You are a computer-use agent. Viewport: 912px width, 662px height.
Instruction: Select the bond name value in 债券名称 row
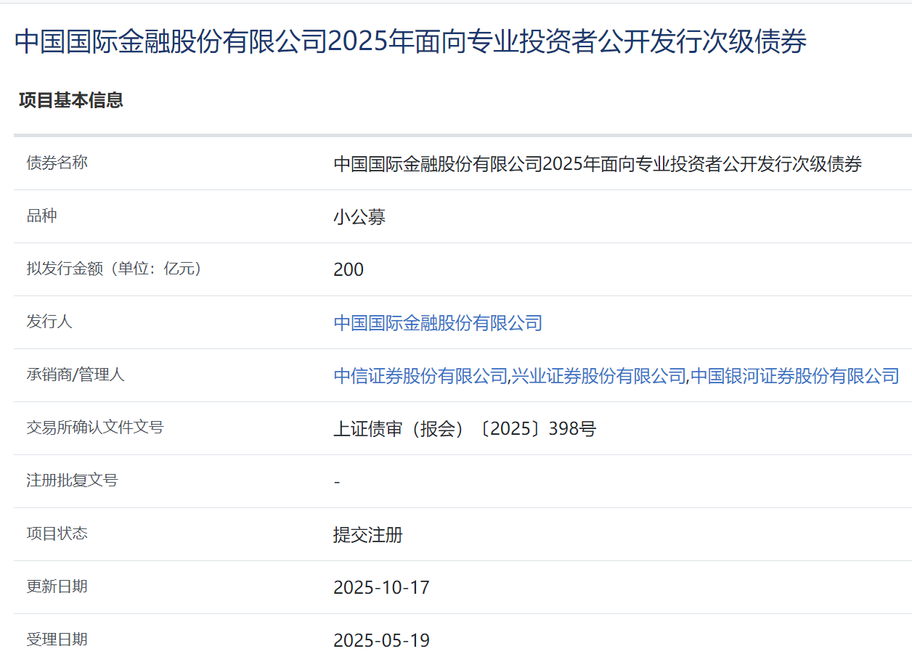click(598, 163)
